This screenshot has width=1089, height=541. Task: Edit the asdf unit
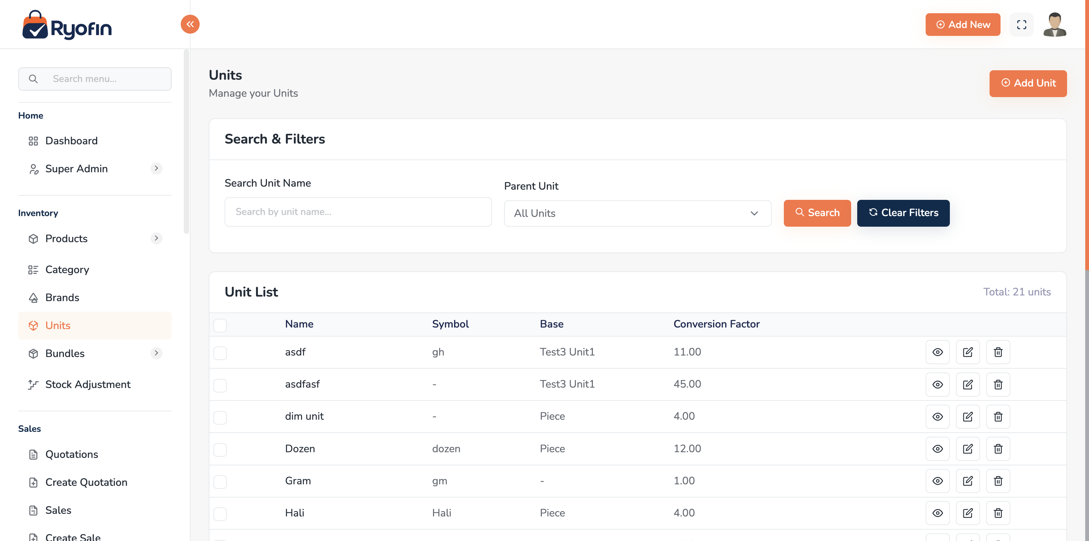coord(967,352)
